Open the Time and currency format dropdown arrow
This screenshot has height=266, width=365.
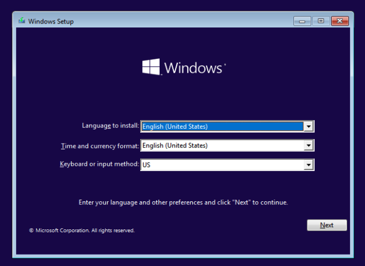click(x=309, y=145)
